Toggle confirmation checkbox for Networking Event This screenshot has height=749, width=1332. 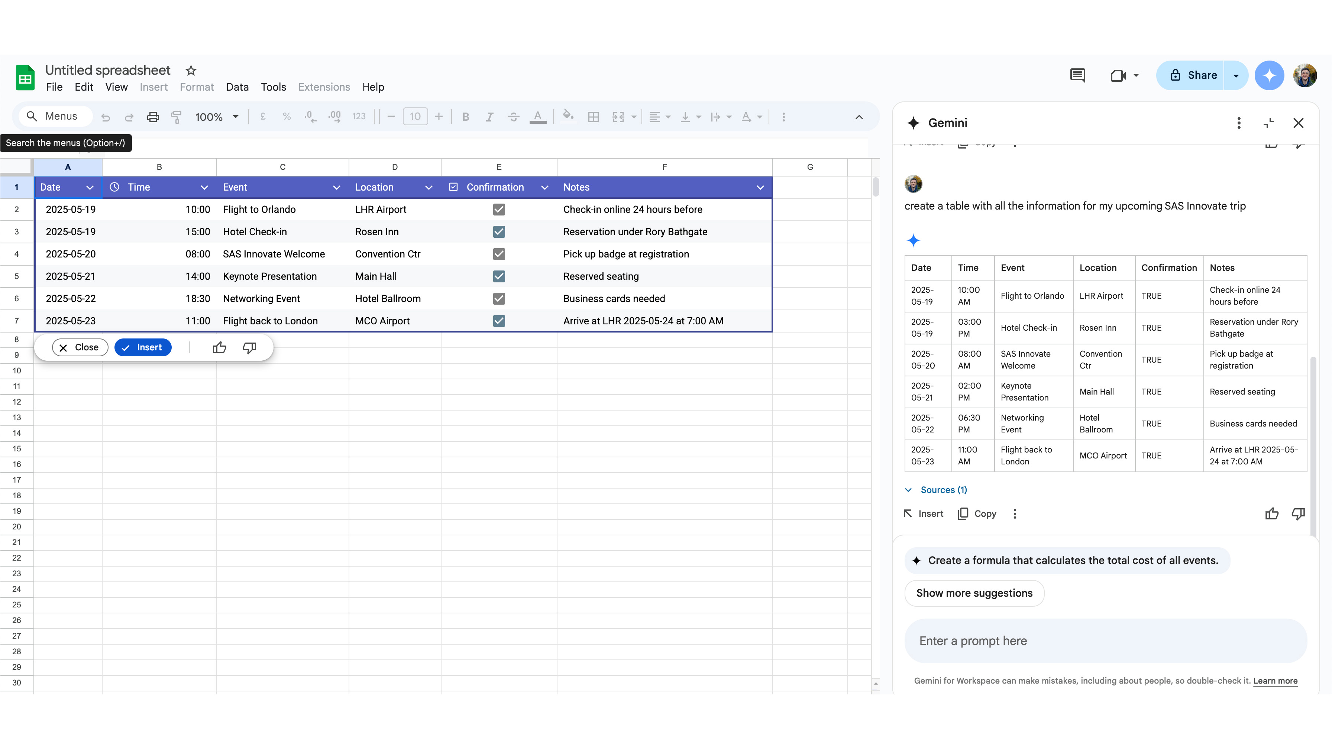click(499, 298)
